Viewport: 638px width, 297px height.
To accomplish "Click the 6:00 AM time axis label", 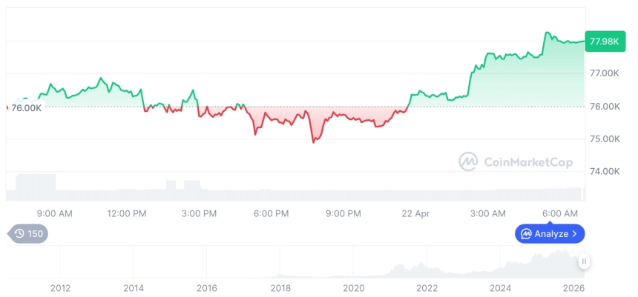I will [x=560, y=213].
